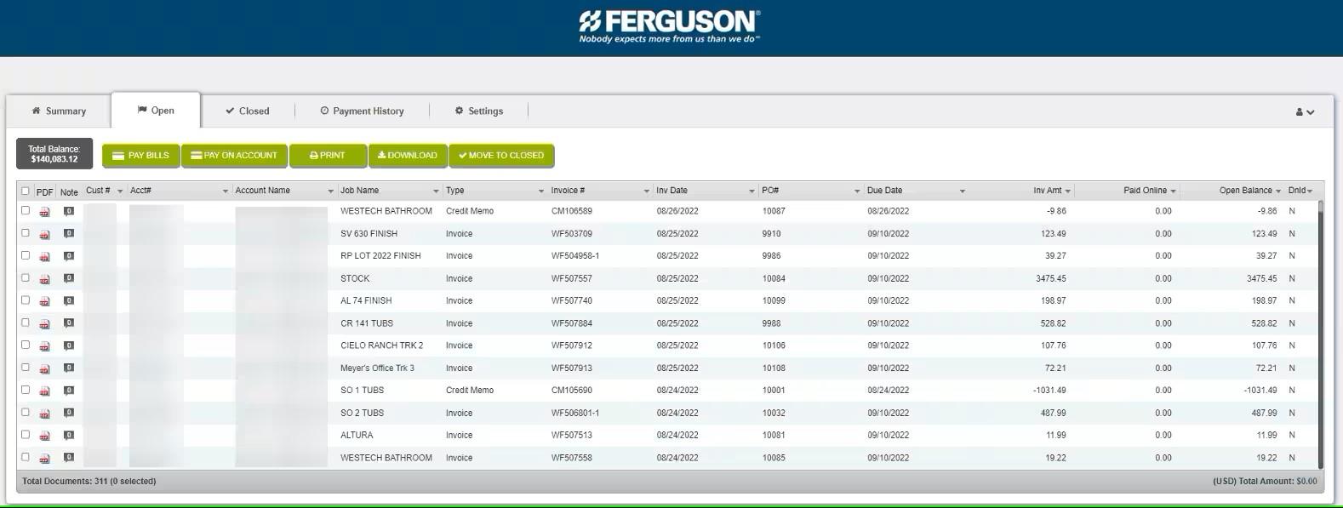1343x508 pixels.
Task: Check the box for SV 630 FINISH
Action: click(26, 232)
